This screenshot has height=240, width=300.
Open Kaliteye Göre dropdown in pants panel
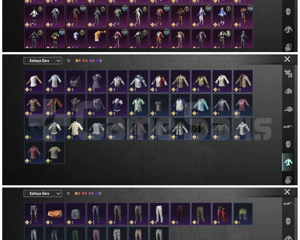coord(43,193)
